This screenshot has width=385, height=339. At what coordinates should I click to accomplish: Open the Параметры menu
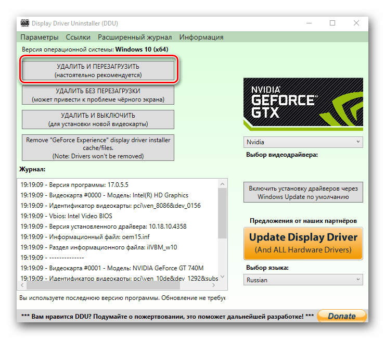[40, 37]
